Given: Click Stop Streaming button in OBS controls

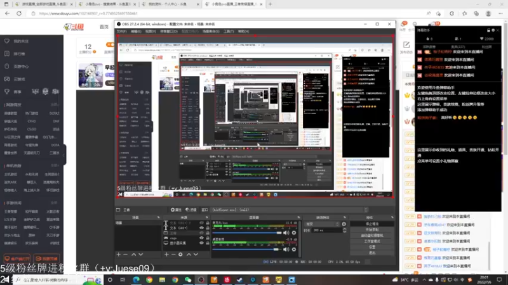Looking at the screenshot, I should (372, 224).
